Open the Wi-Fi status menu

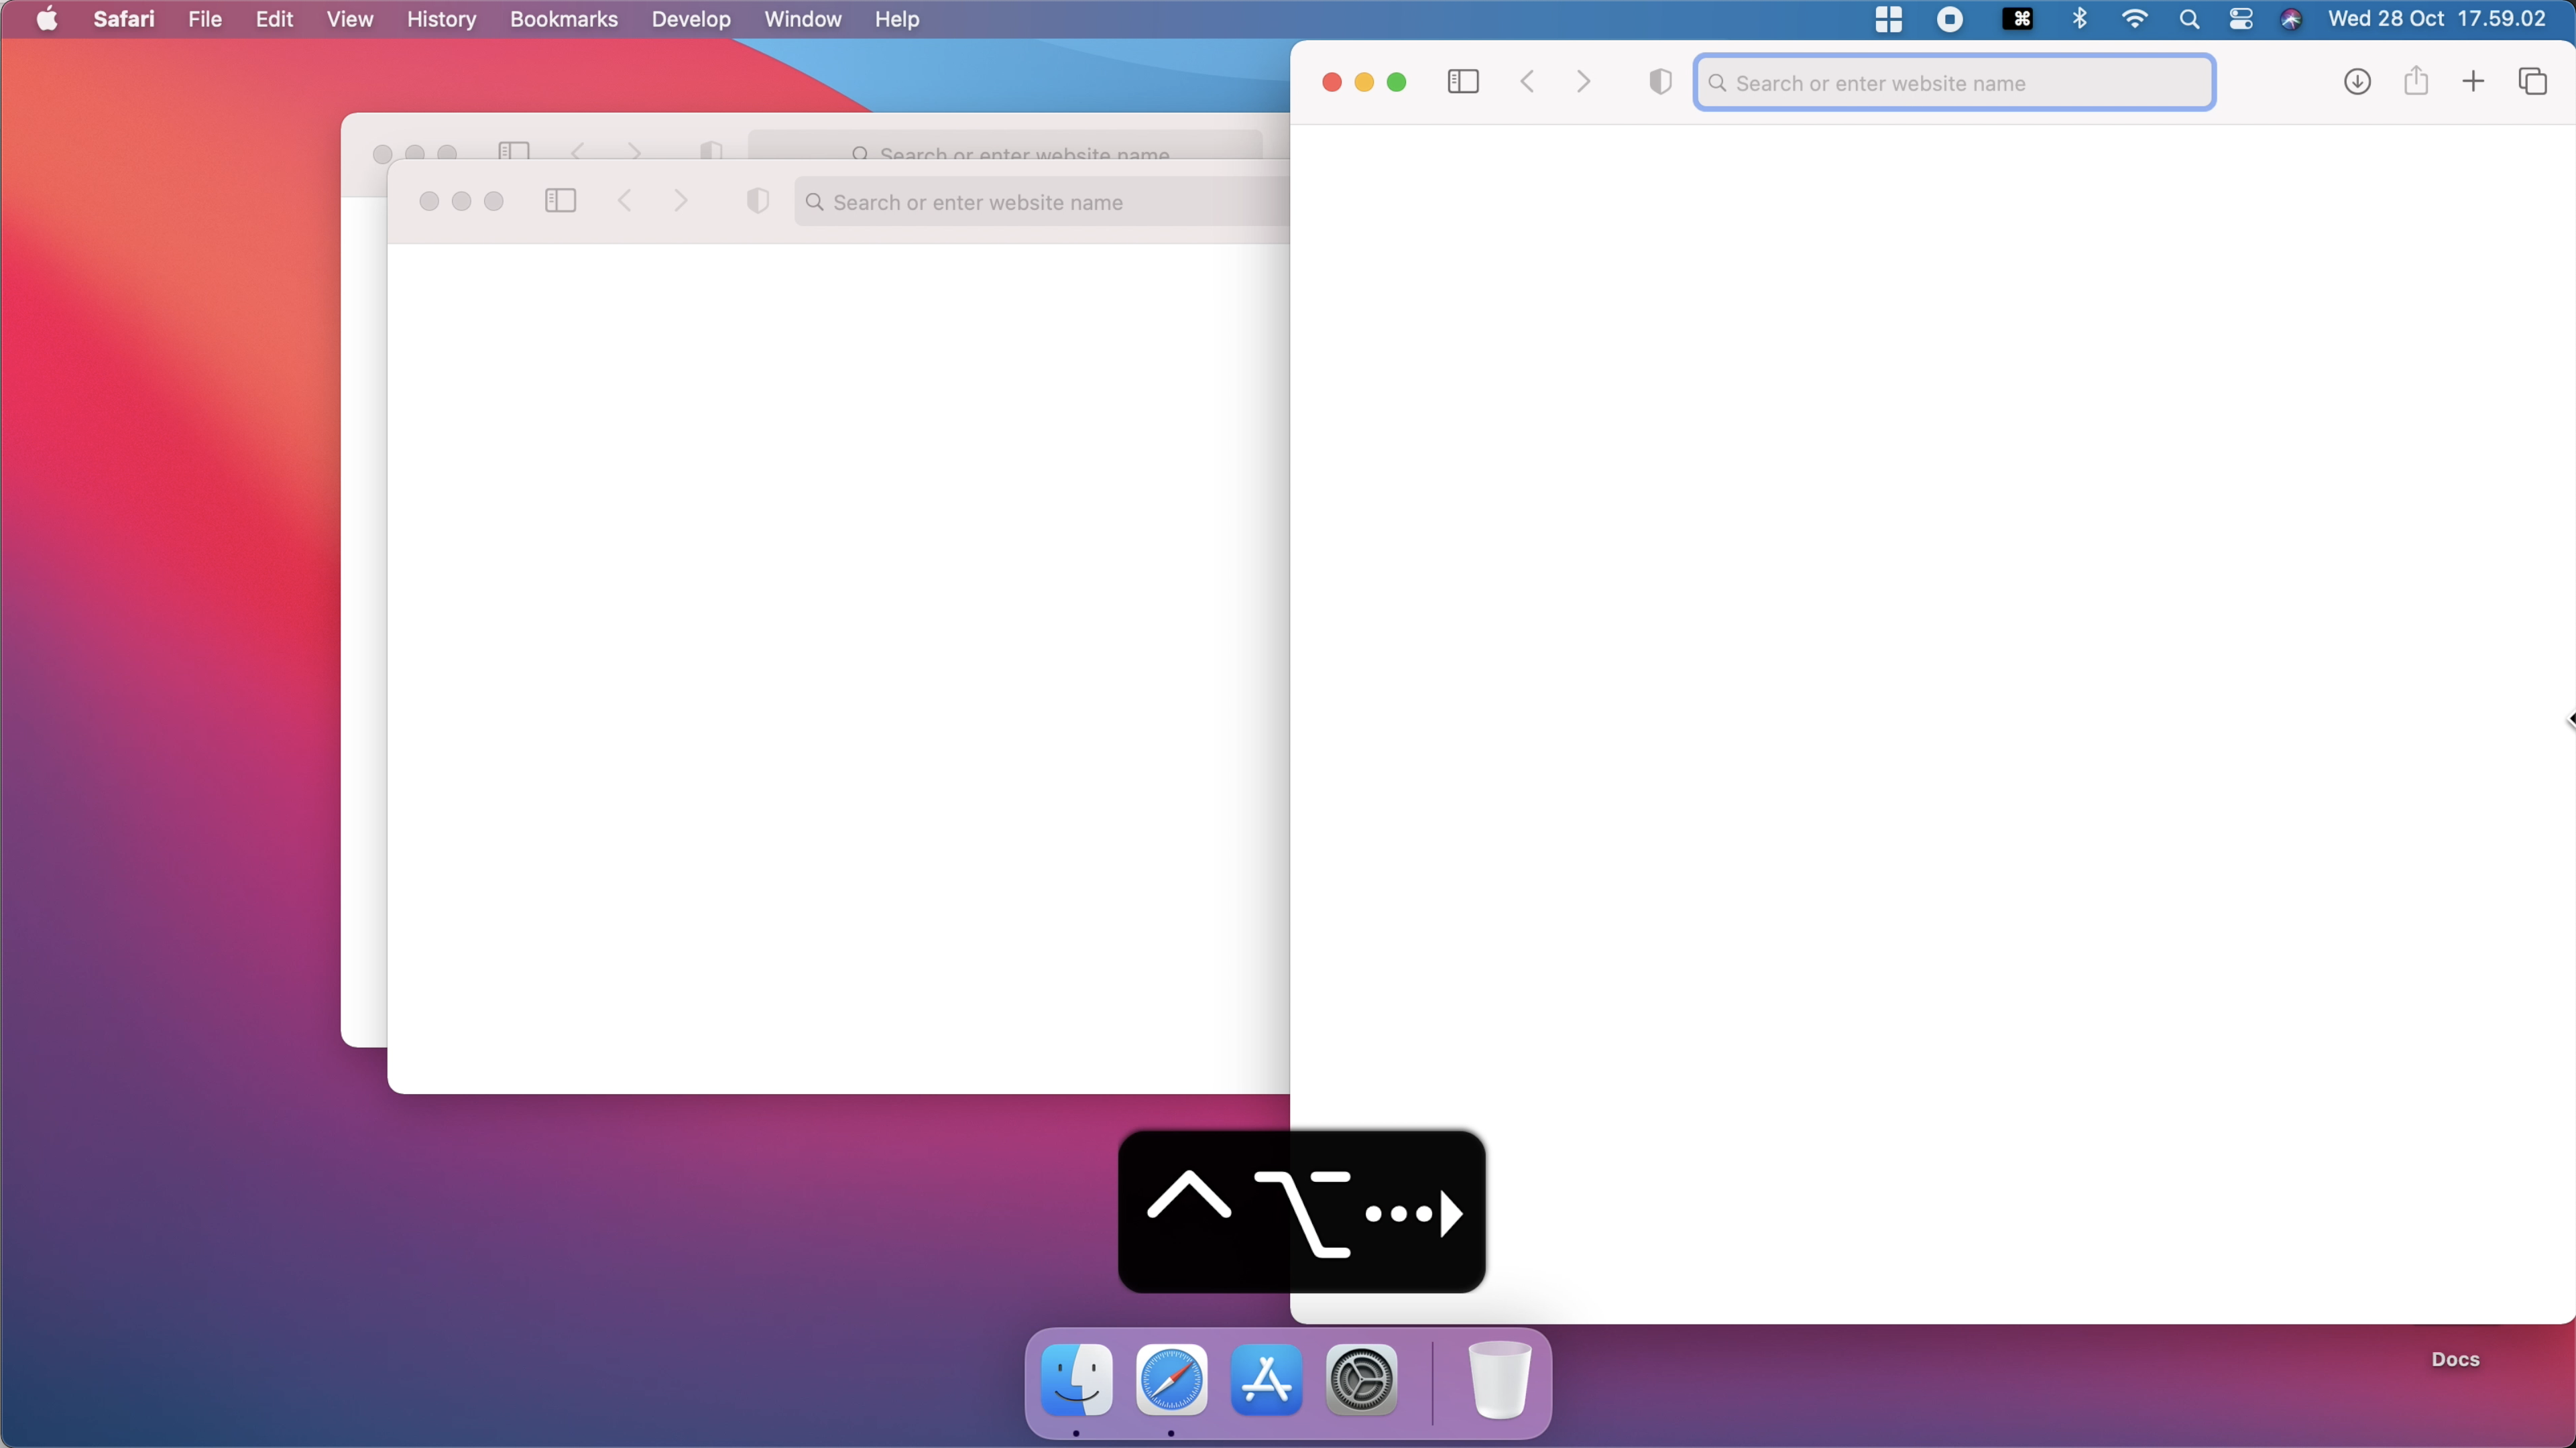point(2134,19)
